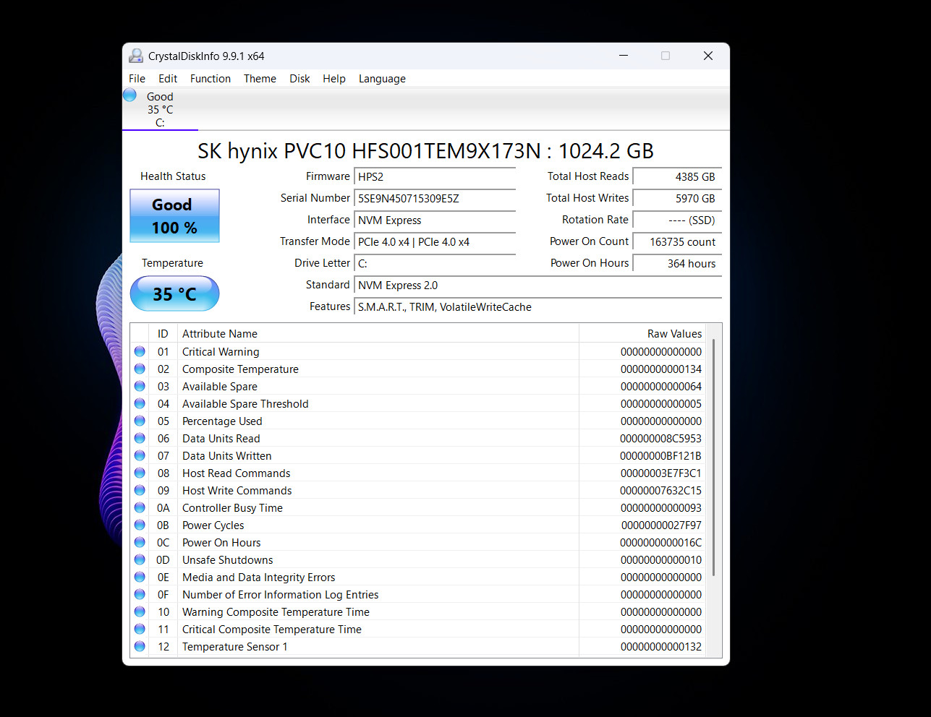This screenshot has width=931, height=717.
Task: Click the Transfer Mode PCIe 4.0 x4 field
Action: pyautogui.click(x=435, y=242)
